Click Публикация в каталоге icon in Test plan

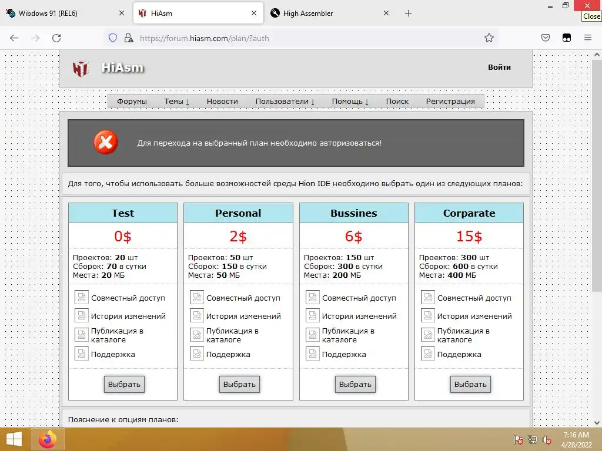(81, 335)
